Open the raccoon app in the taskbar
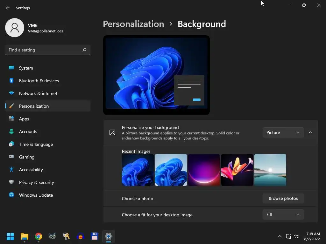Screen dimensions: 326x244 (x=53, y=236)
